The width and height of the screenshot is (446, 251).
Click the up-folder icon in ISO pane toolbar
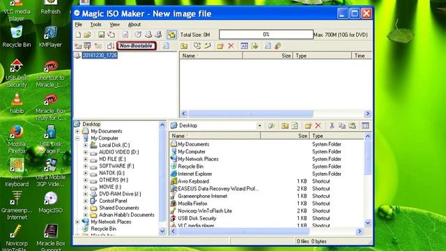pyautogui.click(x=184, y=46)
